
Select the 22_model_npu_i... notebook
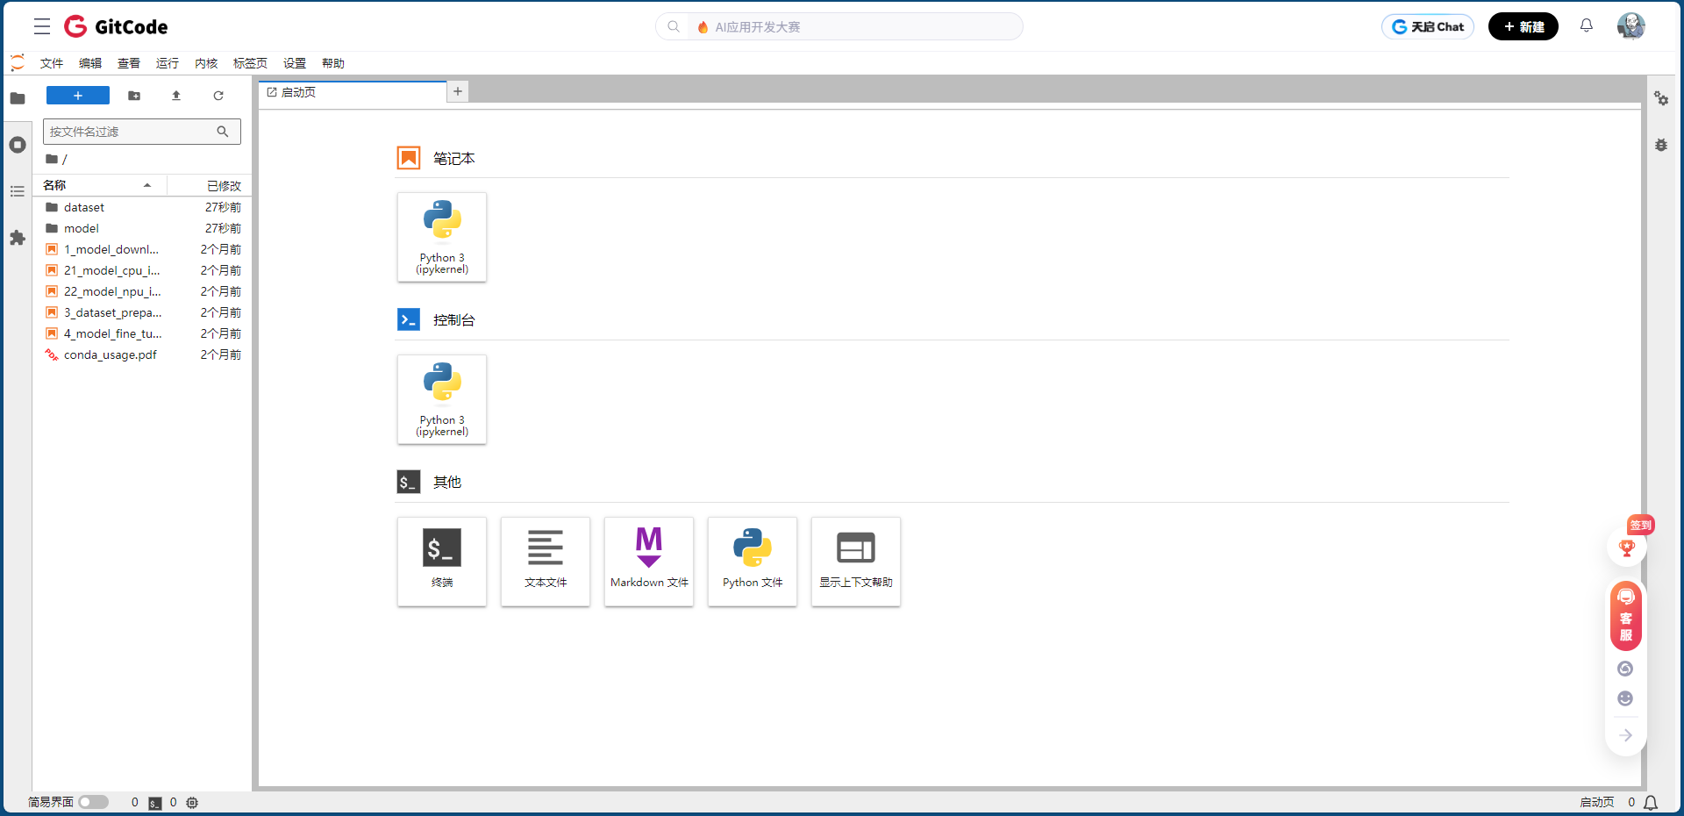(143, 291)
